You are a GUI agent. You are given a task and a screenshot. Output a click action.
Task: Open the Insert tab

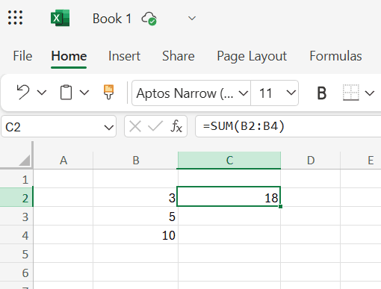pyautogui.click(x=124, y=56)
